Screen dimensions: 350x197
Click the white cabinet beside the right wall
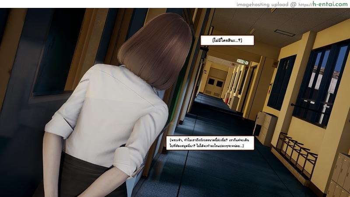tap(265, 127)
